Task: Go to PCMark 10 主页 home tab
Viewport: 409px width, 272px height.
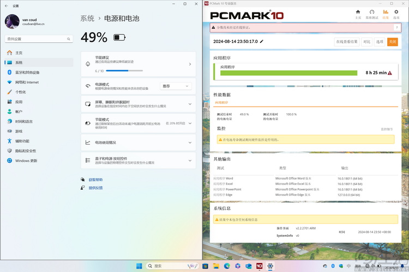Action: 358,14
